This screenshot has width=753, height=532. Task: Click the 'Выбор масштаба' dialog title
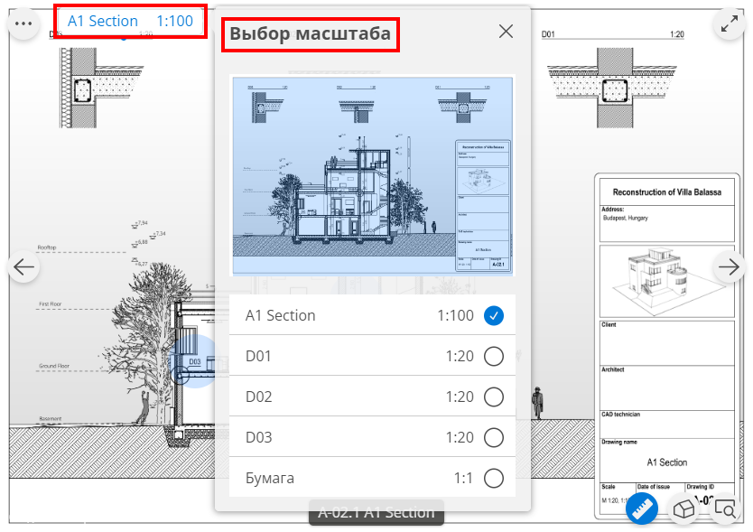coord(311,33)
